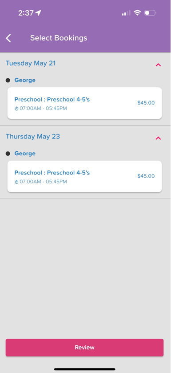Image resolution: width=171 pixels, height=373 pixels.
Task: Tap the location arrow beside the time
Action: click(38, 13)
